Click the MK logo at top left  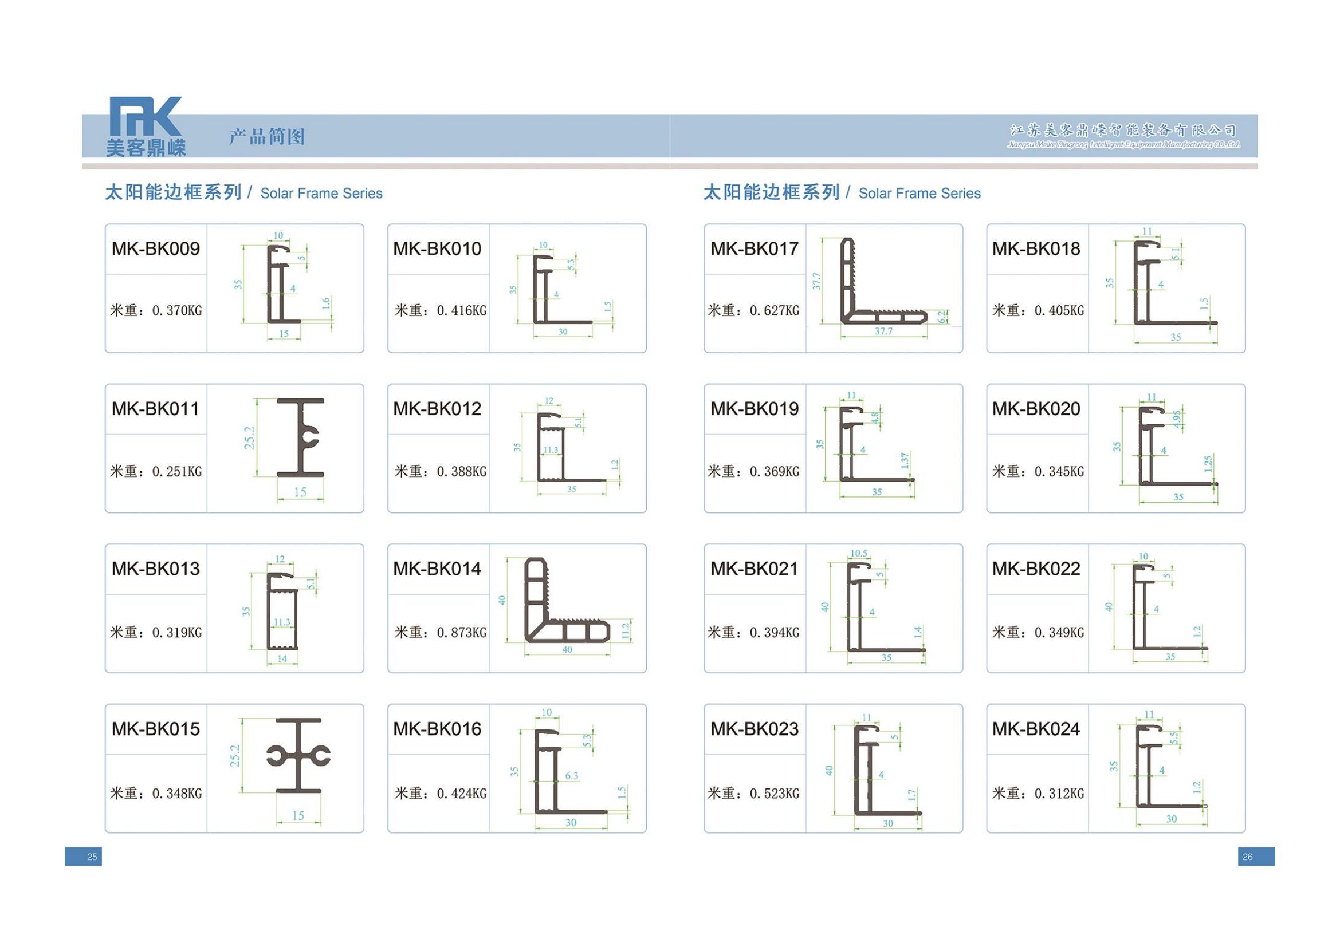tap(146, 127)
